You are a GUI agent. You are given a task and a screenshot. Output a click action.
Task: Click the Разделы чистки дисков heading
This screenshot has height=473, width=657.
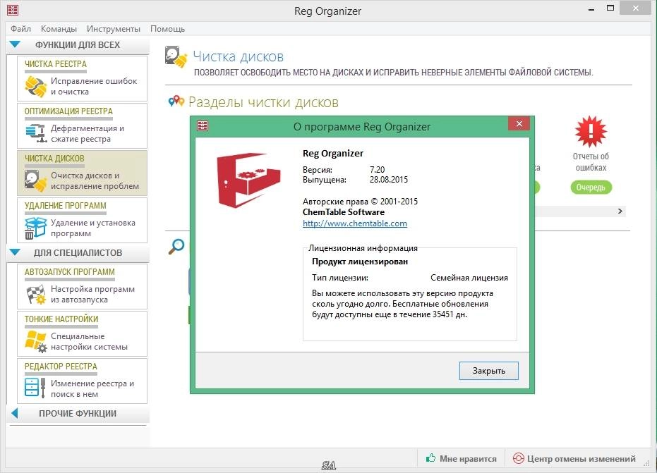263,102
